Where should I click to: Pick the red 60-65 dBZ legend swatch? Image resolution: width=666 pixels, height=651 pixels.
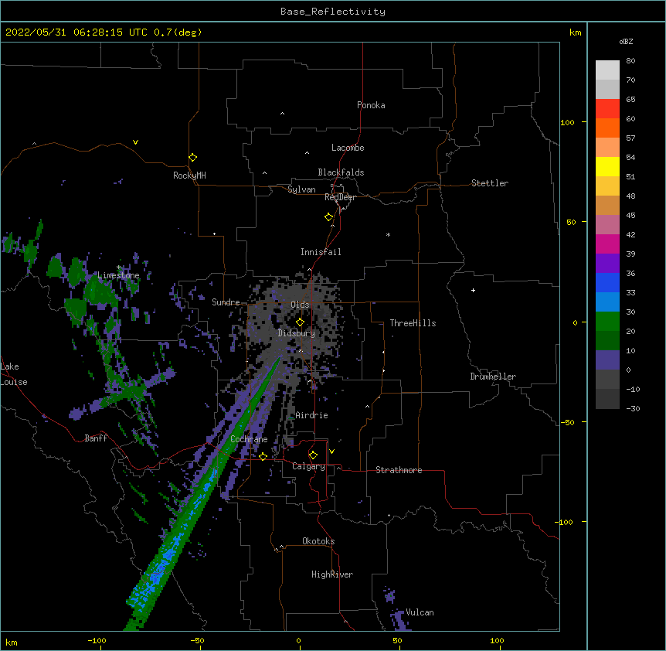pos(607,109)
